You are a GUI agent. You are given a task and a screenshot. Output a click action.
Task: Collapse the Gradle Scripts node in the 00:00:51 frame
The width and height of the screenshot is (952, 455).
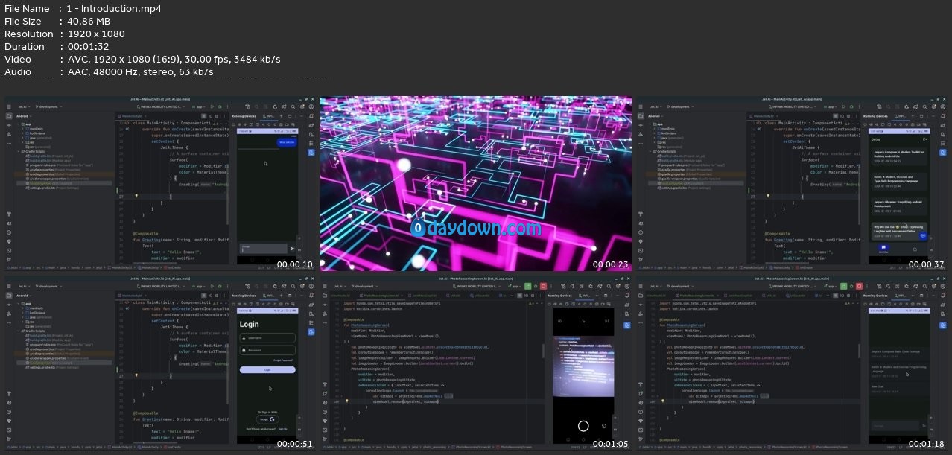[19, 329]
